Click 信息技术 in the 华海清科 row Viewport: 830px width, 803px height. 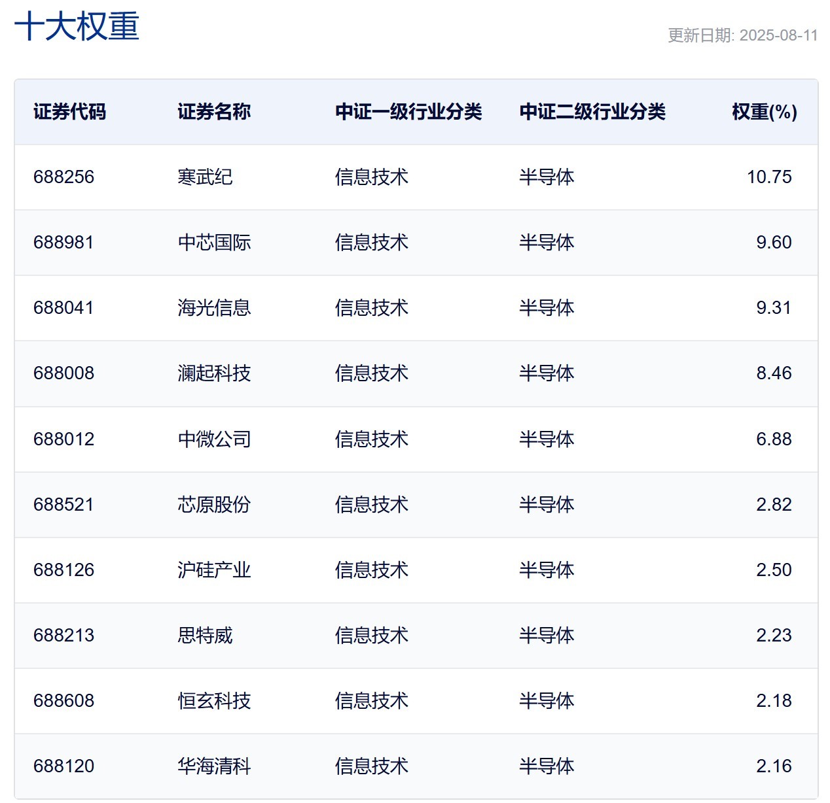372,766
